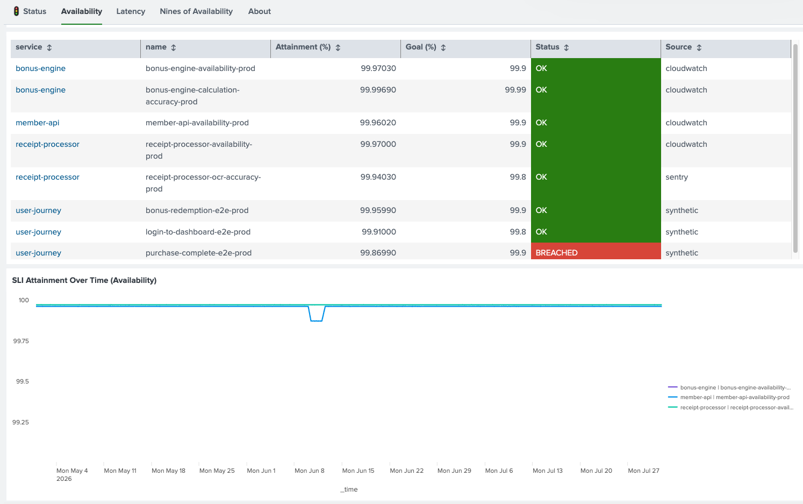
Task: Open the member-api service link
Action: pos(38,123)
